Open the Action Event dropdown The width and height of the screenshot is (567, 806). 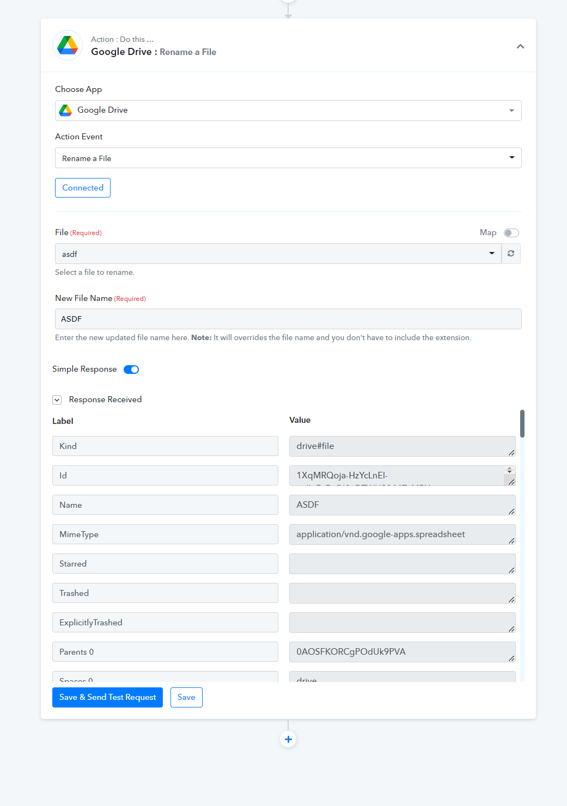point(288,158)
